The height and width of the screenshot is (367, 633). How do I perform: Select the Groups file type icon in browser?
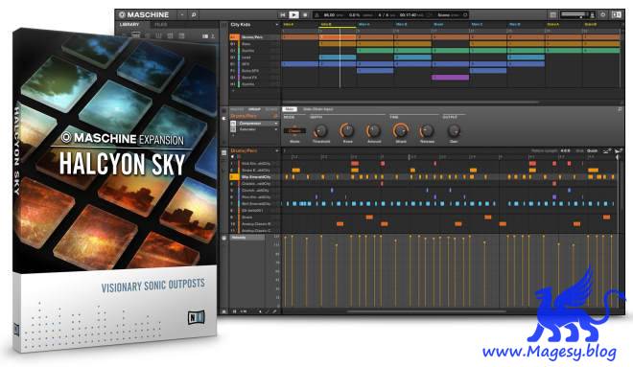[x=136, y=35]
